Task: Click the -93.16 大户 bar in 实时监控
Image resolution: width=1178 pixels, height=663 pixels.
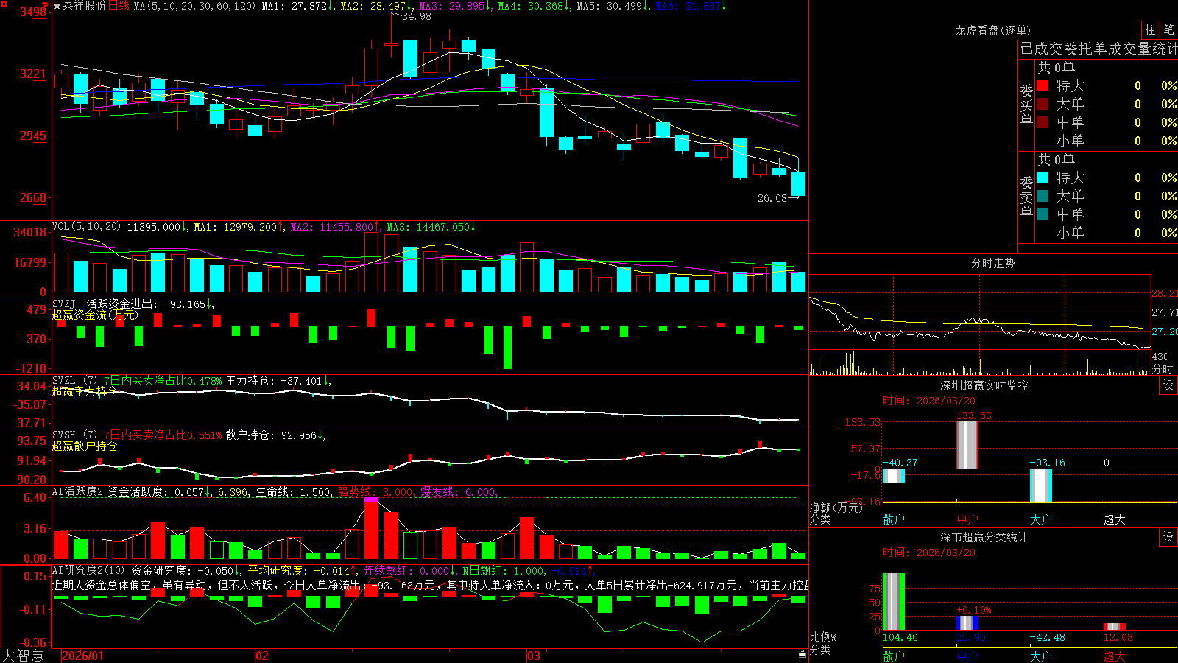Action: pos(1041,485)
